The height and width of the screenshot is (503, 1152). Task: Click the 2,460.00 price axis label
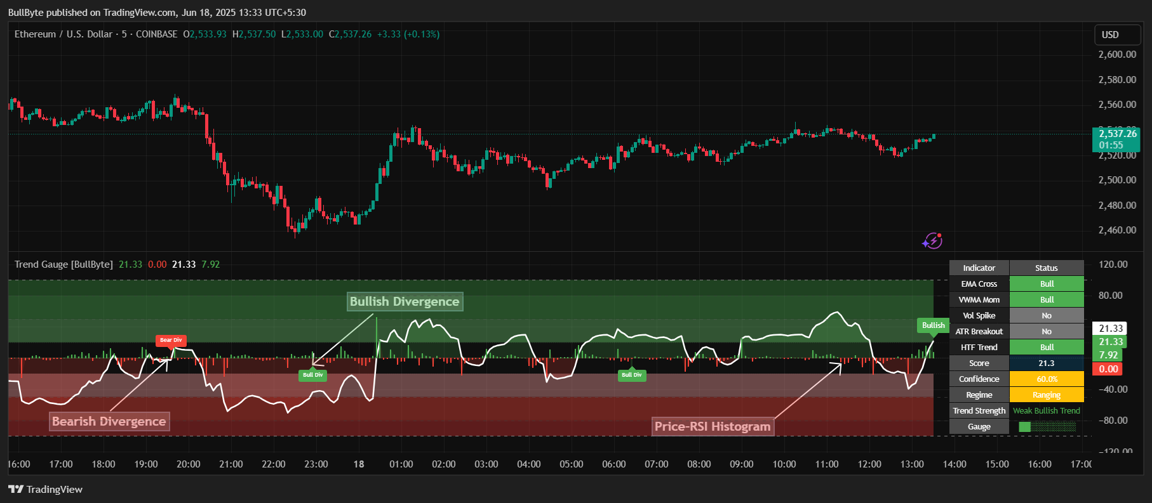1117,230
